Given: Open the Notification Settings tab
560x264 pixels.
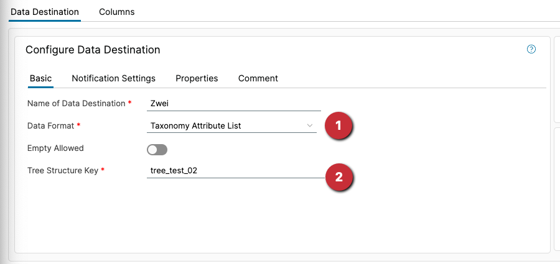Looking at the screenshot, I should (x=113, y=78).
